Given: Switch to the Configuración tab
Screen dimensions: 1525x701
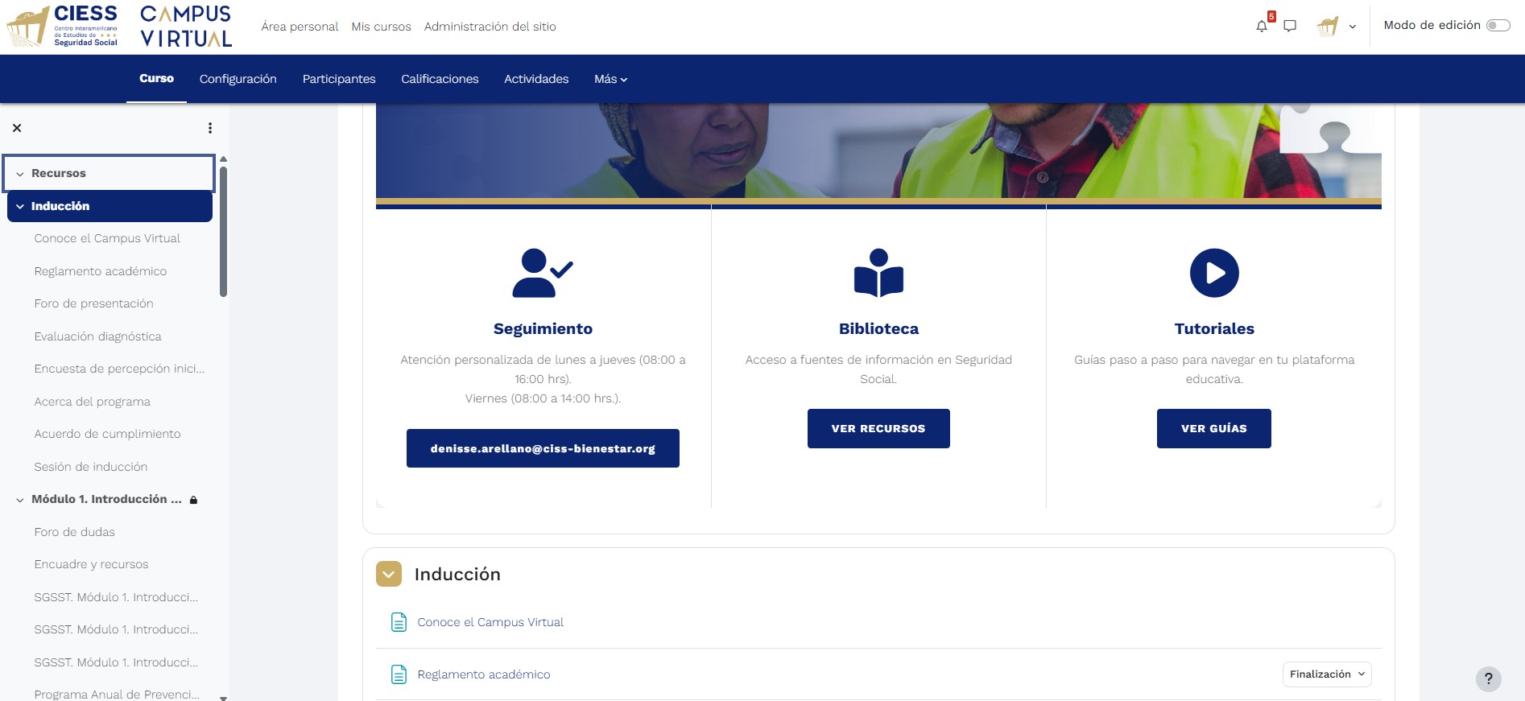Looking at the screenshot, I should (238, 79).
